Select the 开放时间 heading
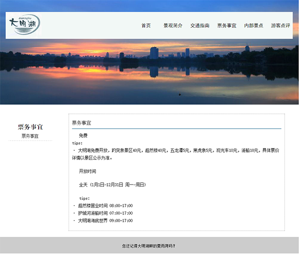This screenshot has height=254, width=299. [x=87, y=171]
